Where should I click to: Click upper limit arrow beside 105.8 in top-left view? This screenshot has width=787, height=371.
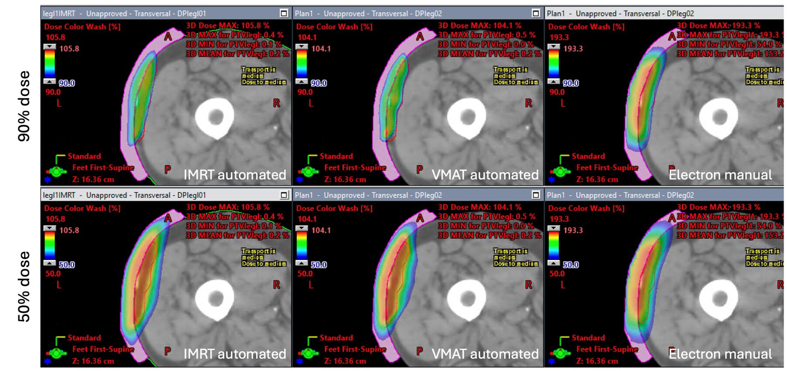pos(50,47)
